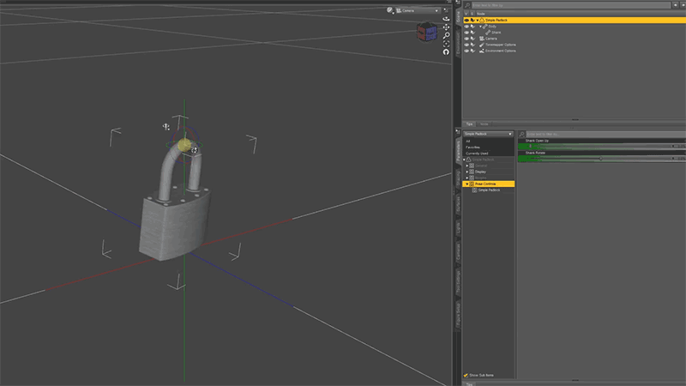Open the viewport draw style sphere menu

click(390, 10)
